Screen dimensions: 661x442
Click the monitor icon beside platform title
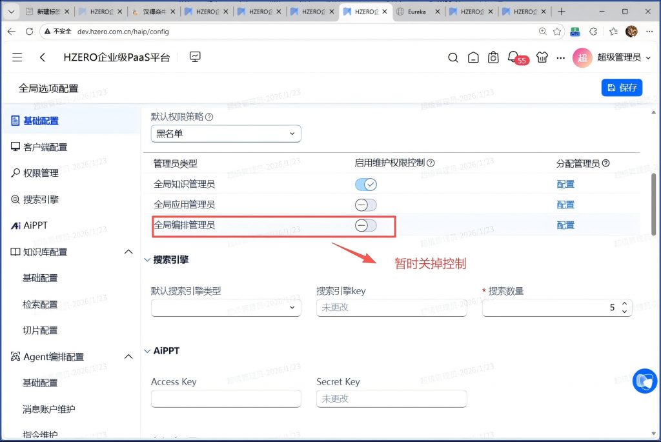195,57
